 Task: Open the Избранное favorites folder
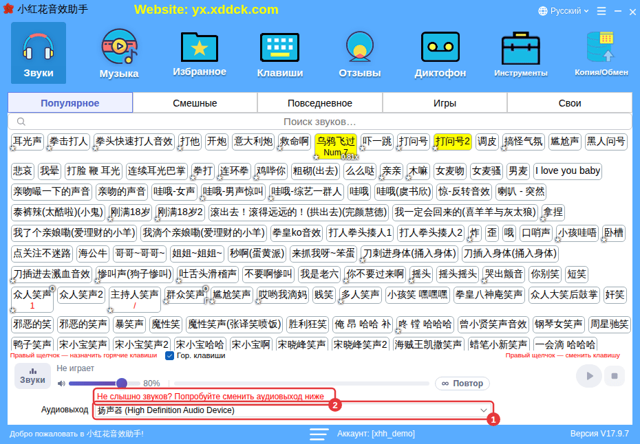[200, 53]
